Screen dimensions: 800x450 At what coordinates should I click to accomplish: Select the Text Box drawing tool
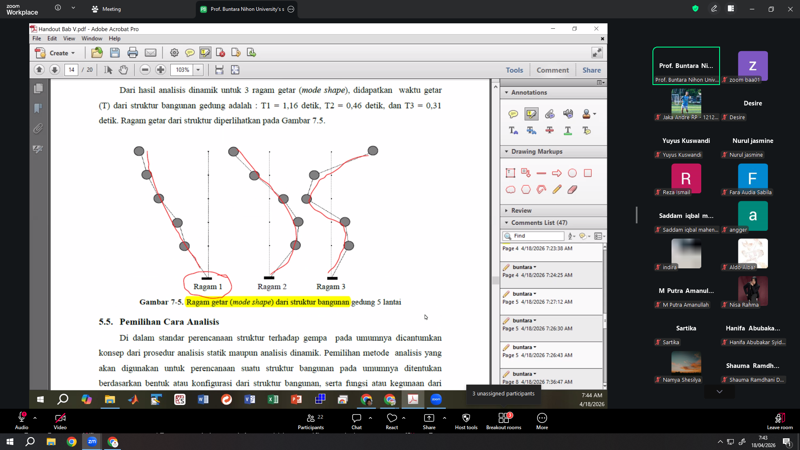[x=510, y=173]
